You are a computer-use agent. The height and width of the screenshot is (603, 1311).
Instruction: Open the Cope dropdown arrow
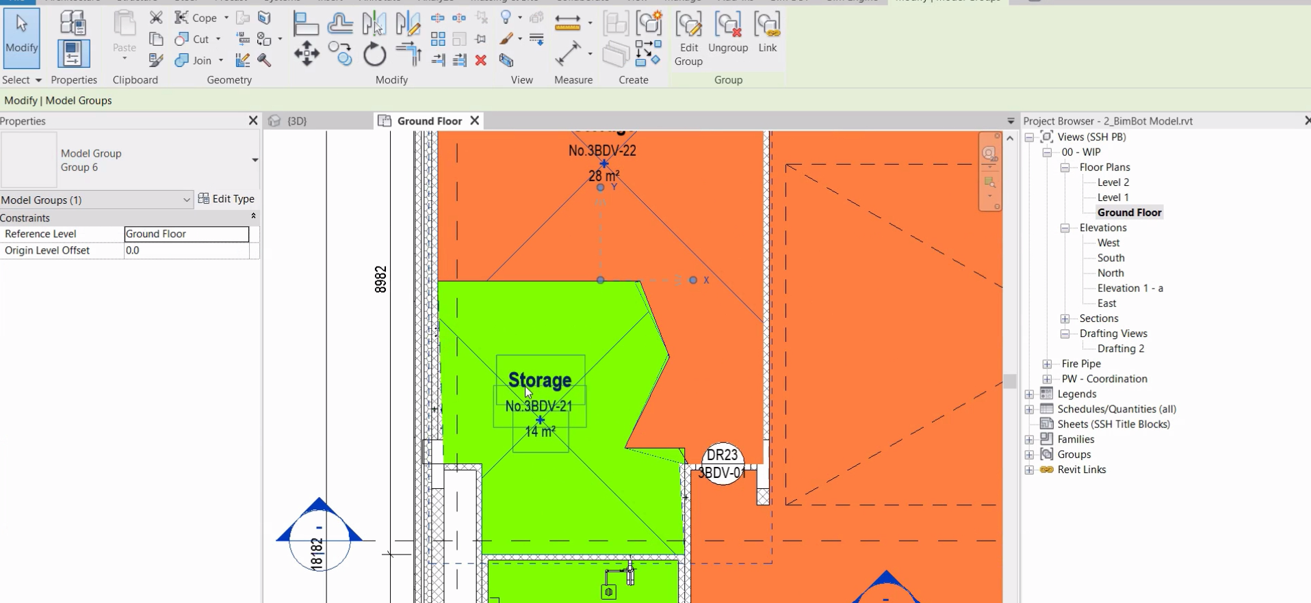226,18
